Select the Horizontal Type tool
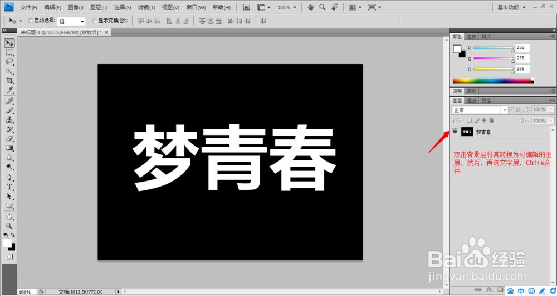 coord(9,187)
